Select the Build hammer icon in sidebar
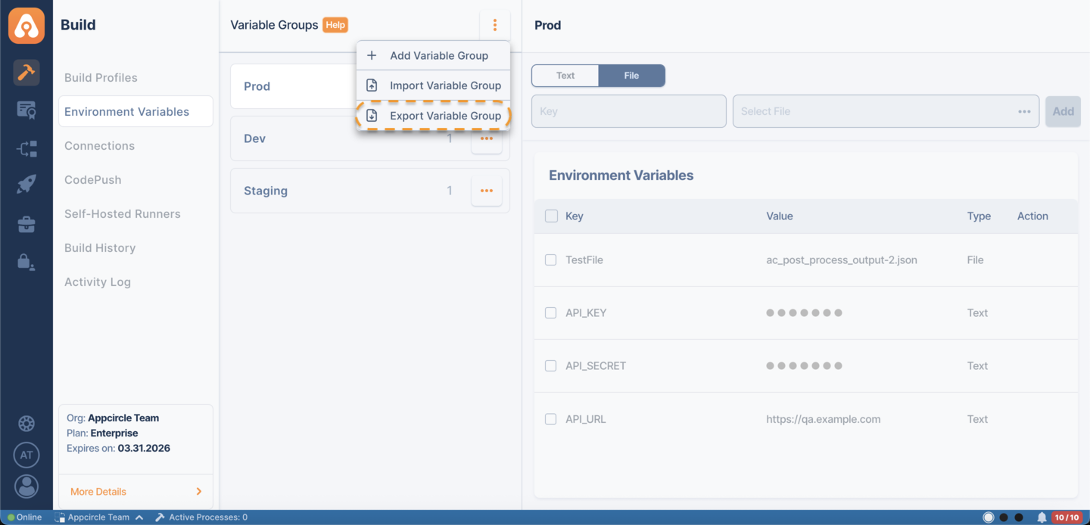This screenshot has height=525, width=1090. [26, 73]
